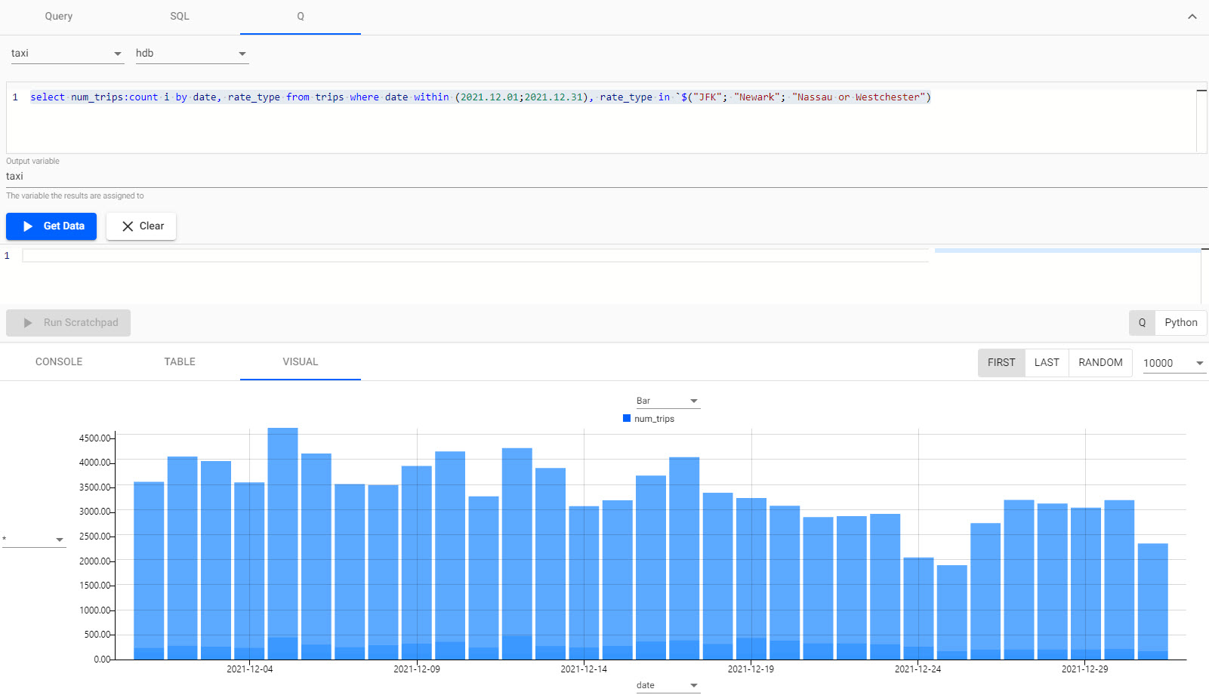Click the shortest bar near 2021-12-25
The width and height of the screenshot is (1209, 698).
pos(952,612)
